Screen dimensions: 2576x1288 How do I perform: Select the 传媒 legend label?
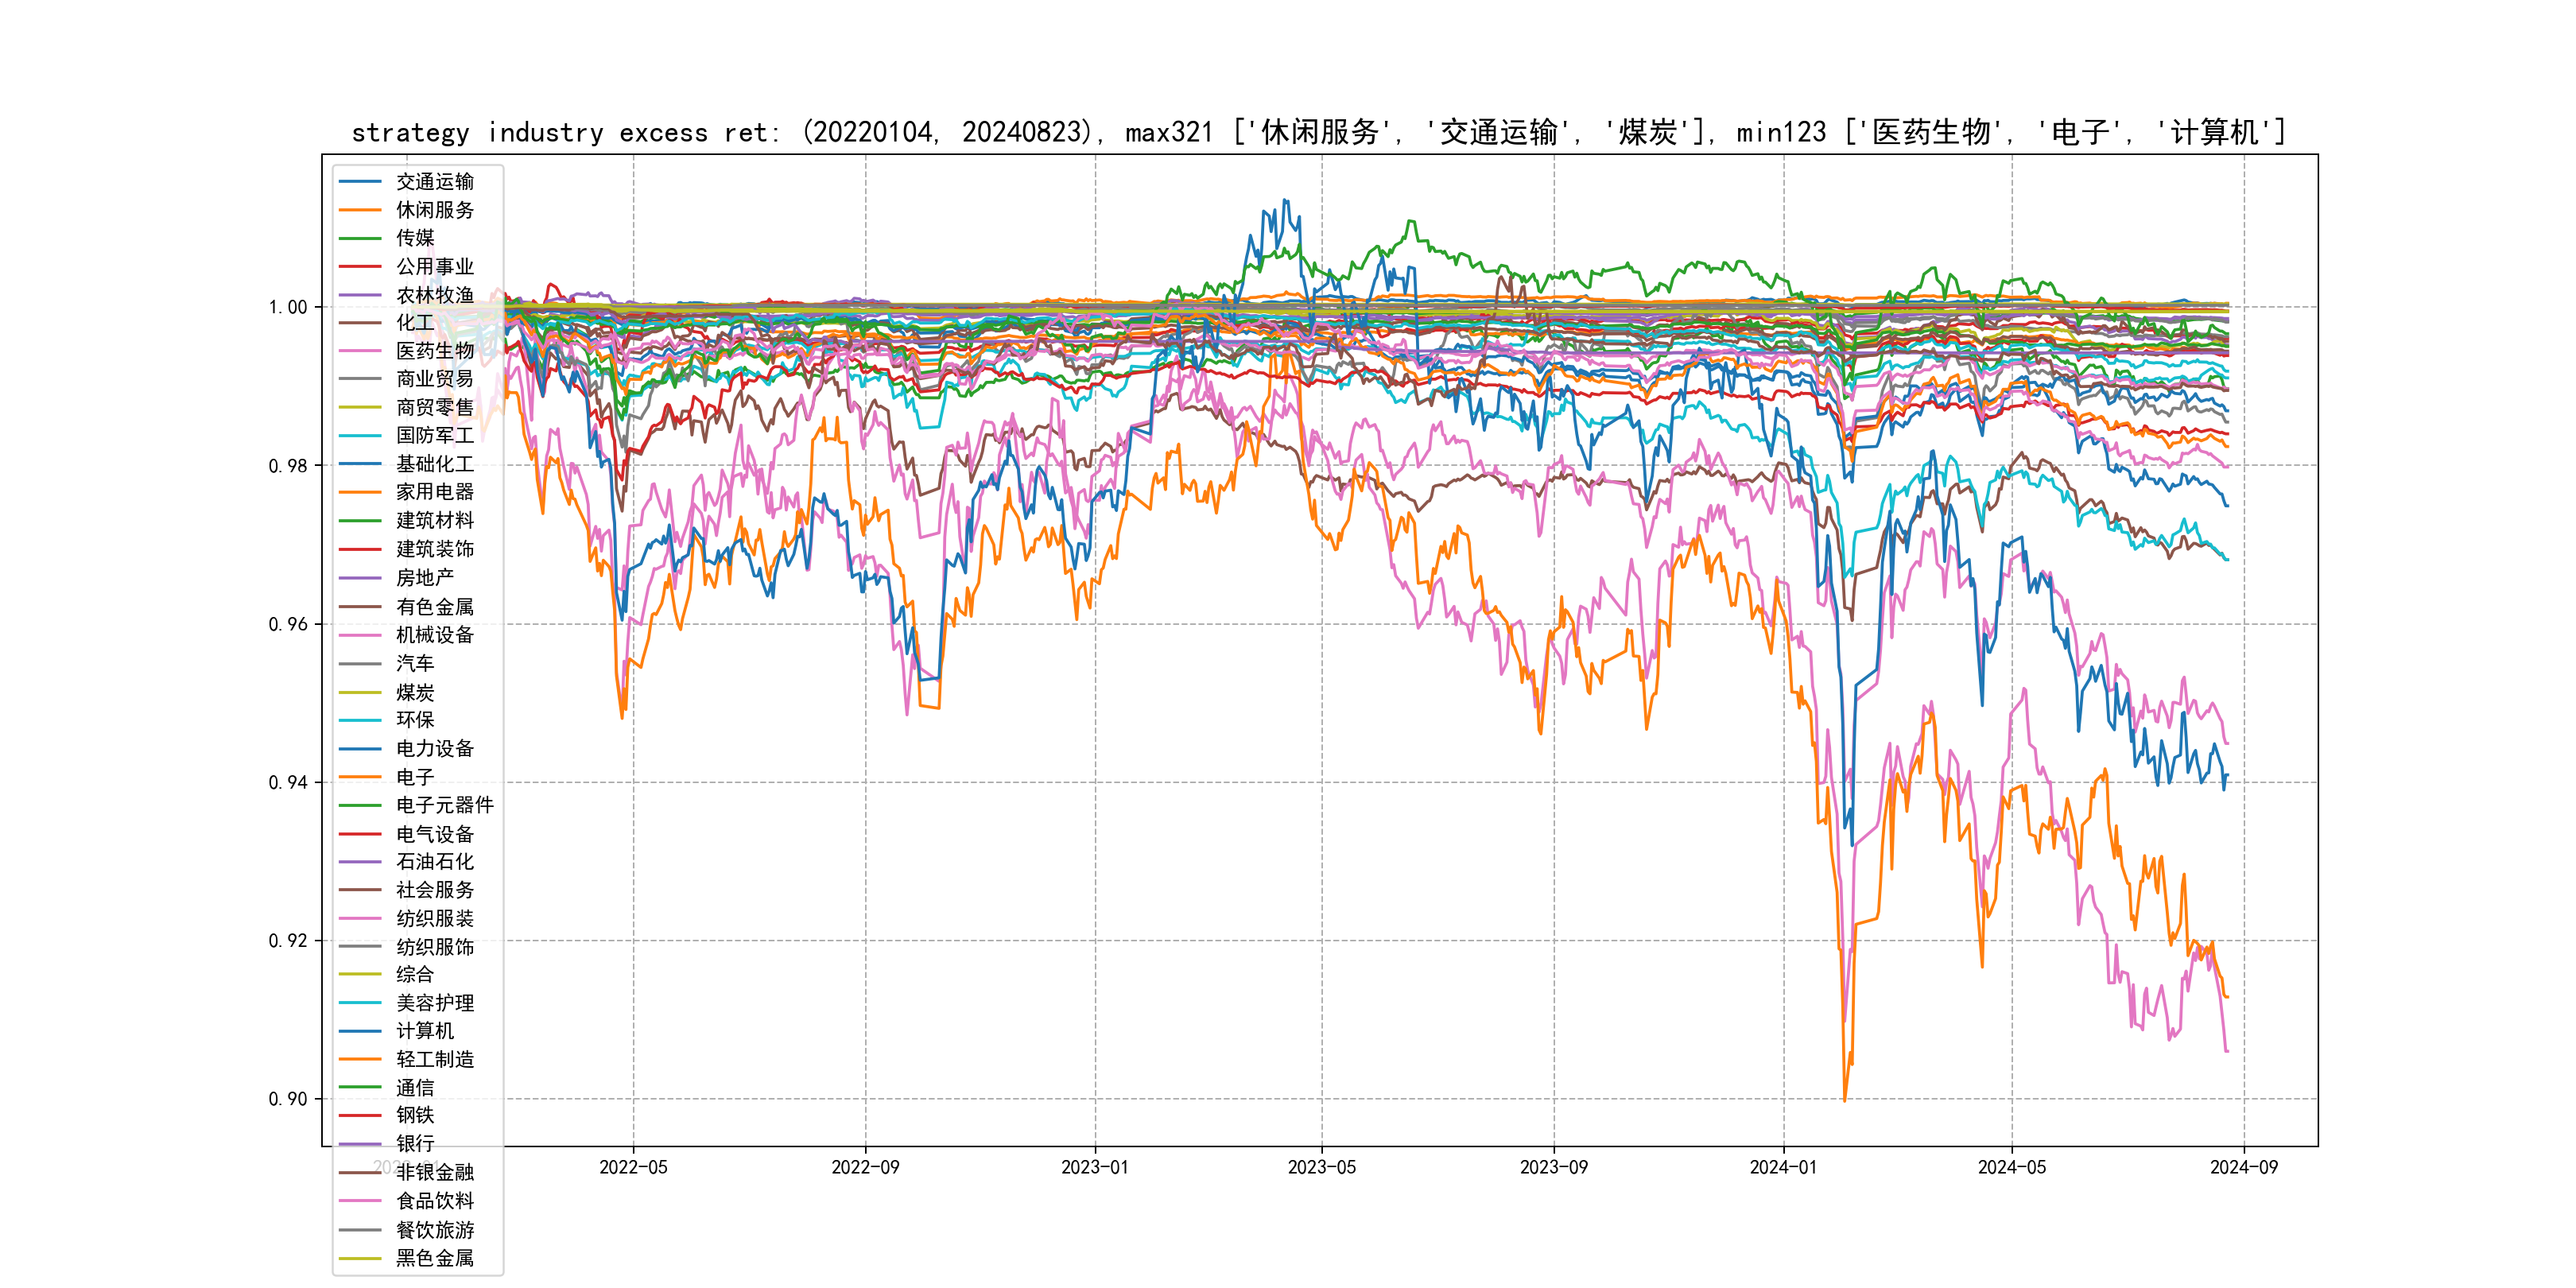(x=415, y=238)
